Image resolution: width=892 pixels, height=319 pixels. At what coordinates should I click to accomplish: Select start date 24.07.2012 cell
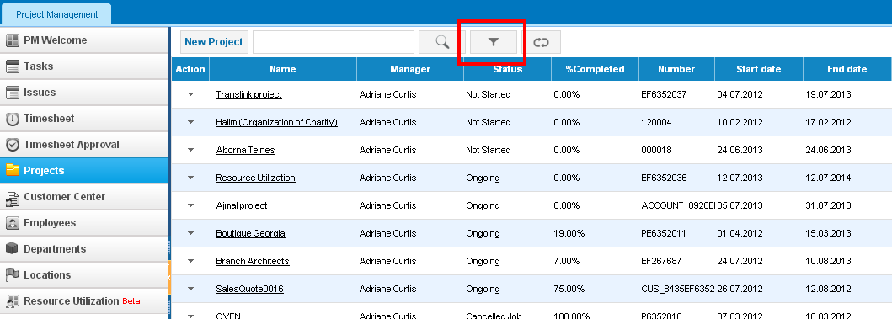(740, 262)
